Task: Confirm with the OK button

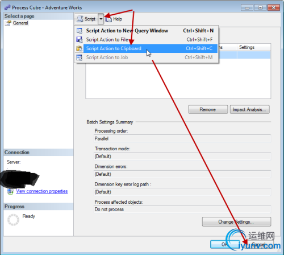Action: (x=225, y=244)
